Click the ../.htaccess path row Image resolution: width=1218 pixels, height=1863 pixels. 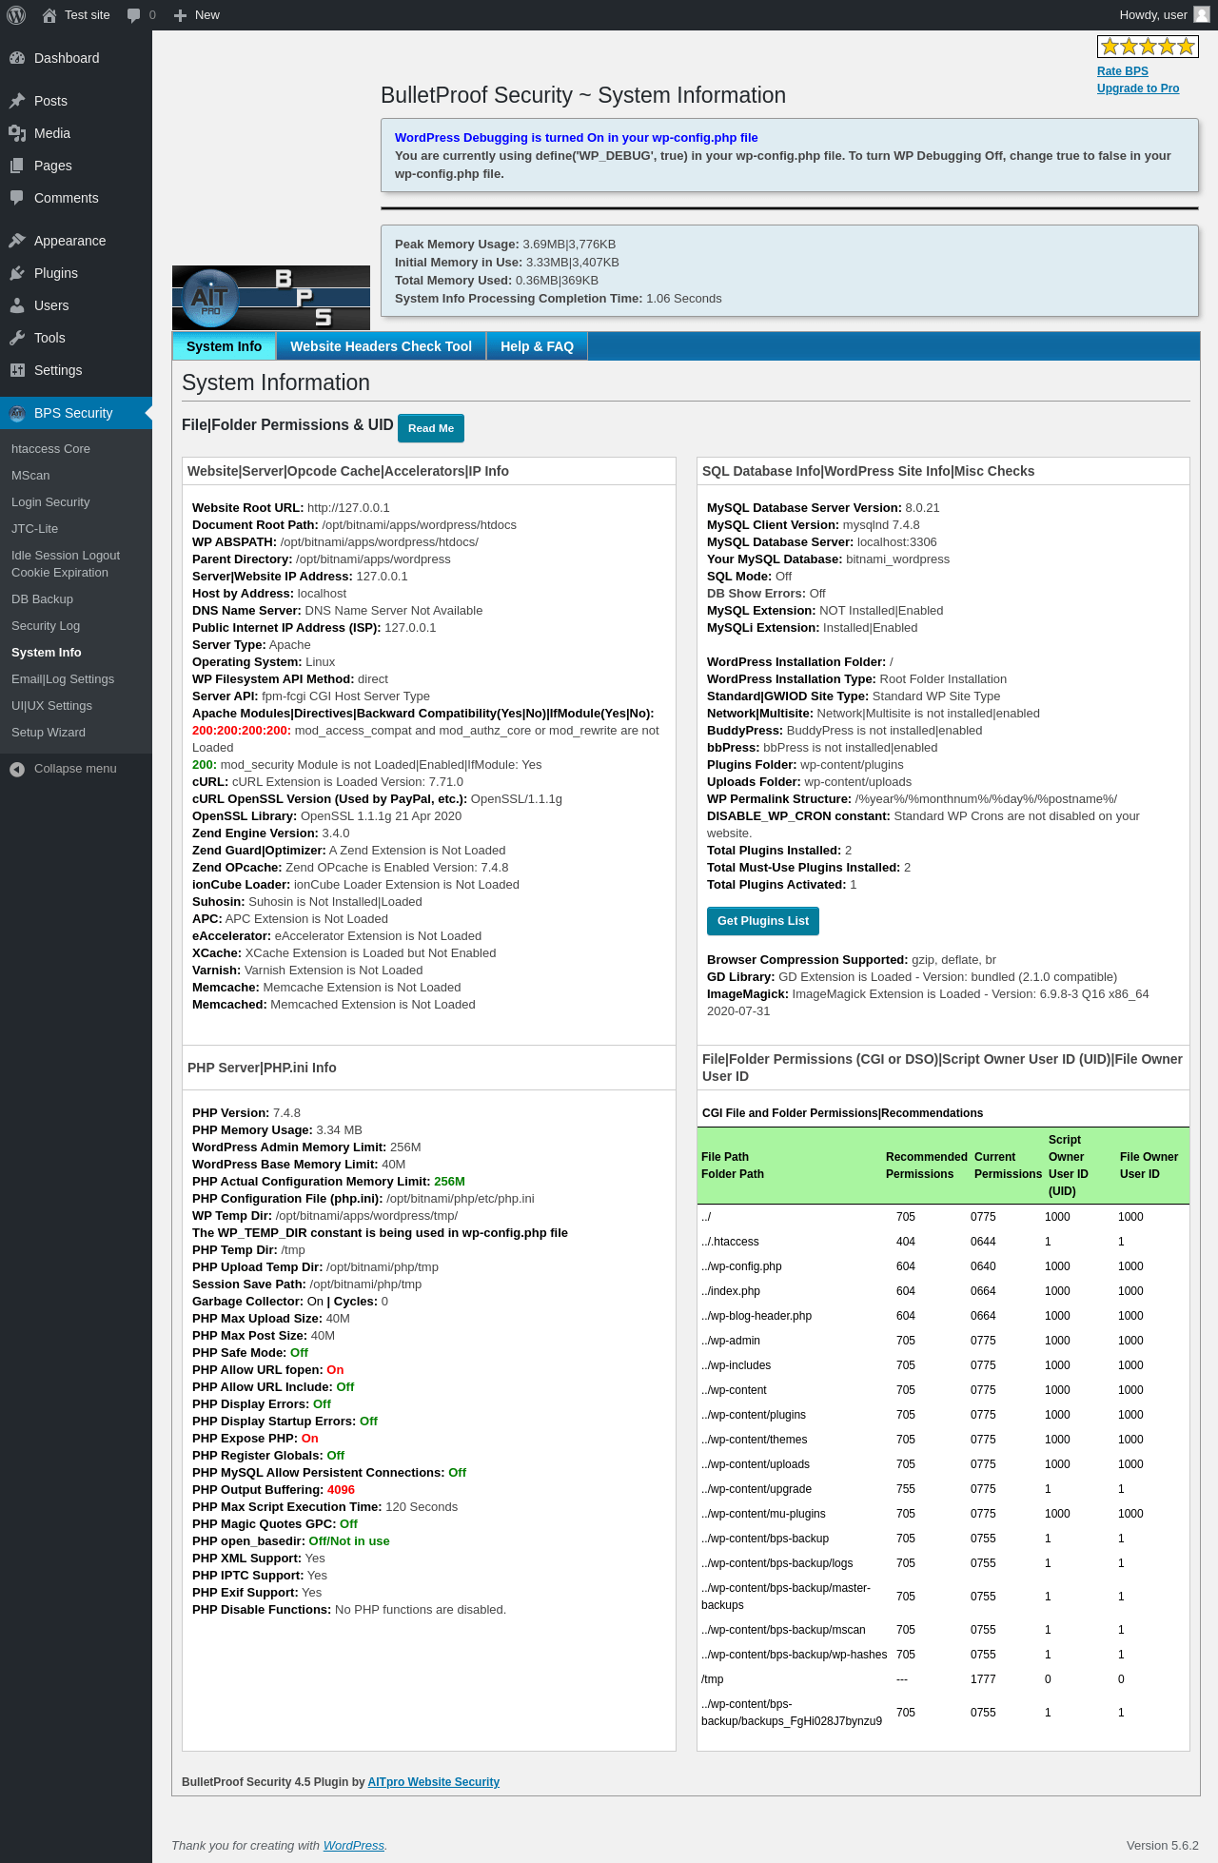(943, 1242)
